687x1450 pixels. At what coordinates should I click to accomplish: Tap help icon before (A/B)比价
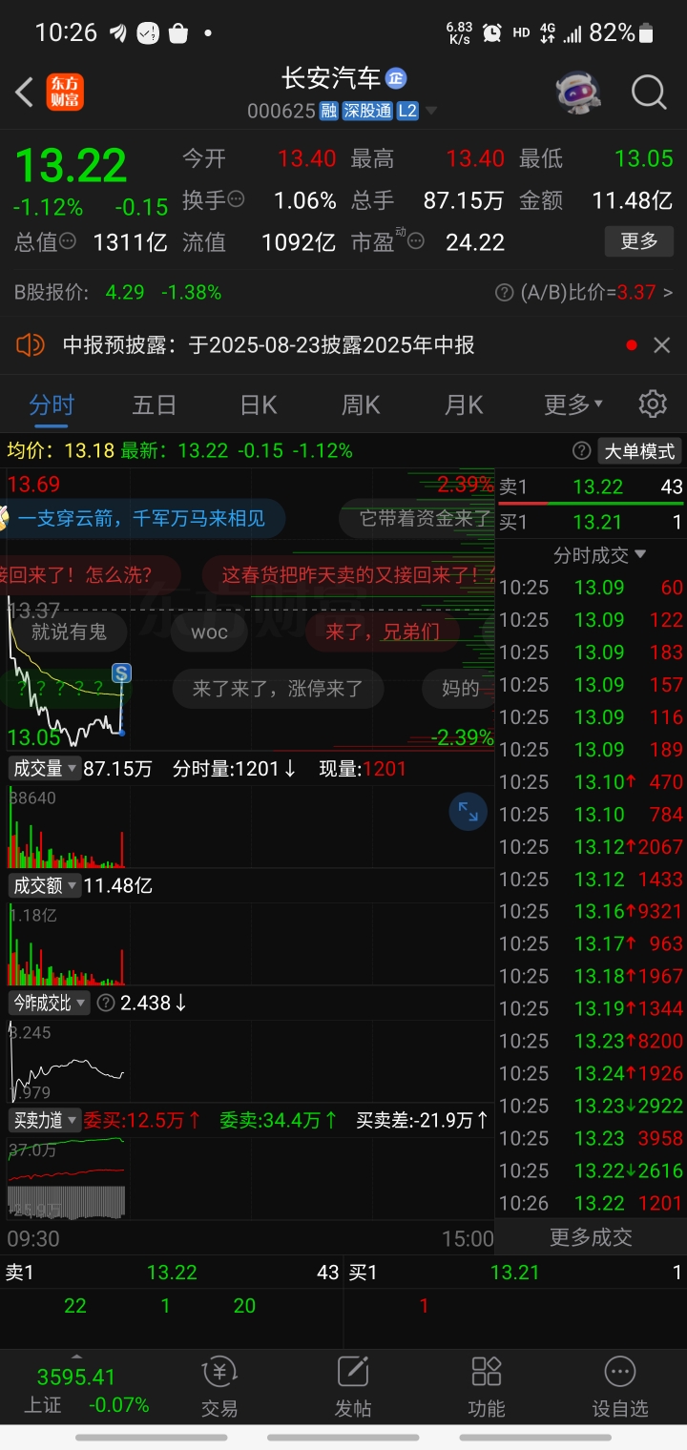(x=505, y=293)
